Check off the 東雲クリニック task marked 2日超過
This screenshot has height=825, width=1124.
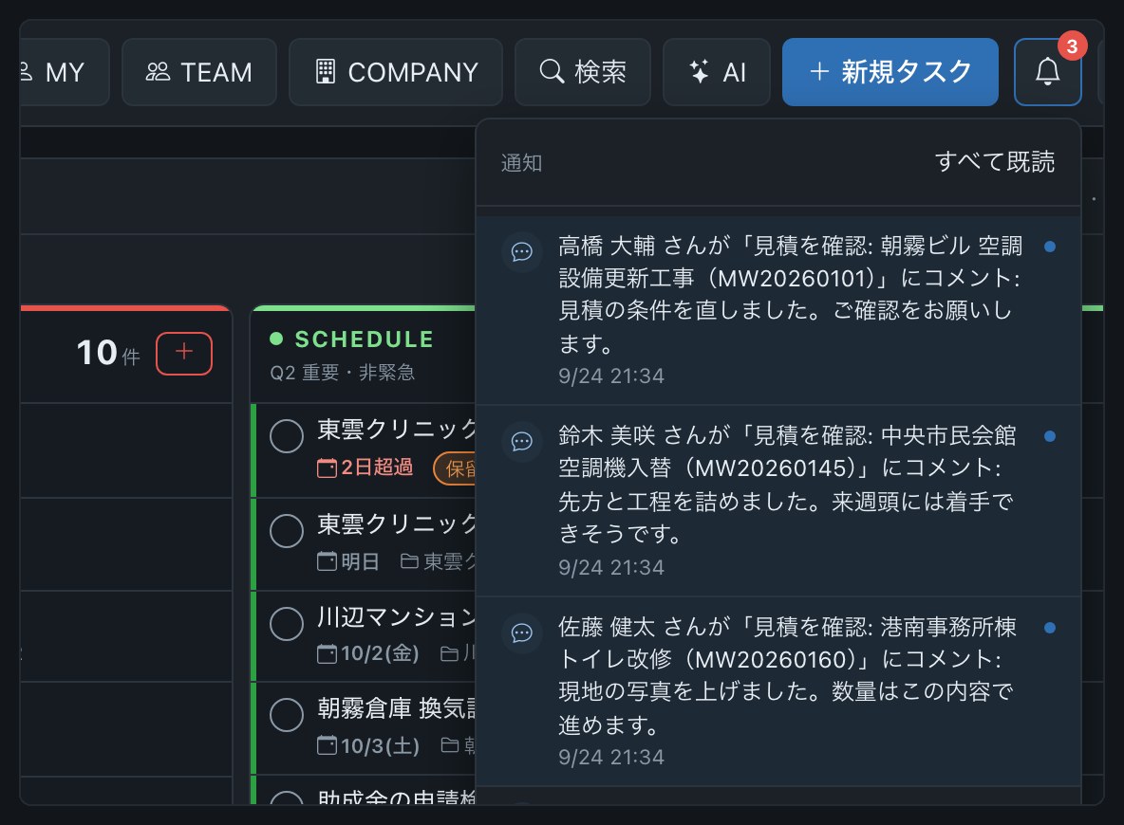[x=287, y=436]
